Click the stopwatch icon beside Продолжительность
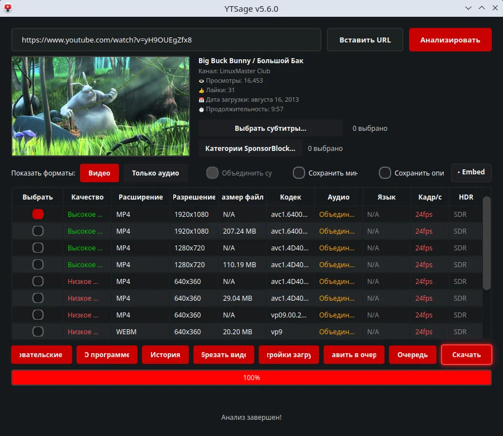The width and height of the screenshot is (503, 436). point(201,110)
